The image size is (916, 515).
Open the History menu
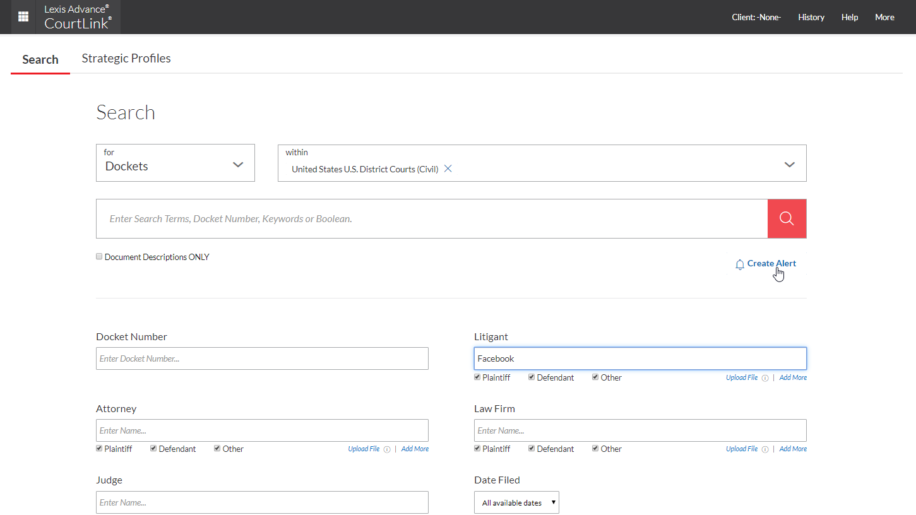(811, 17)
